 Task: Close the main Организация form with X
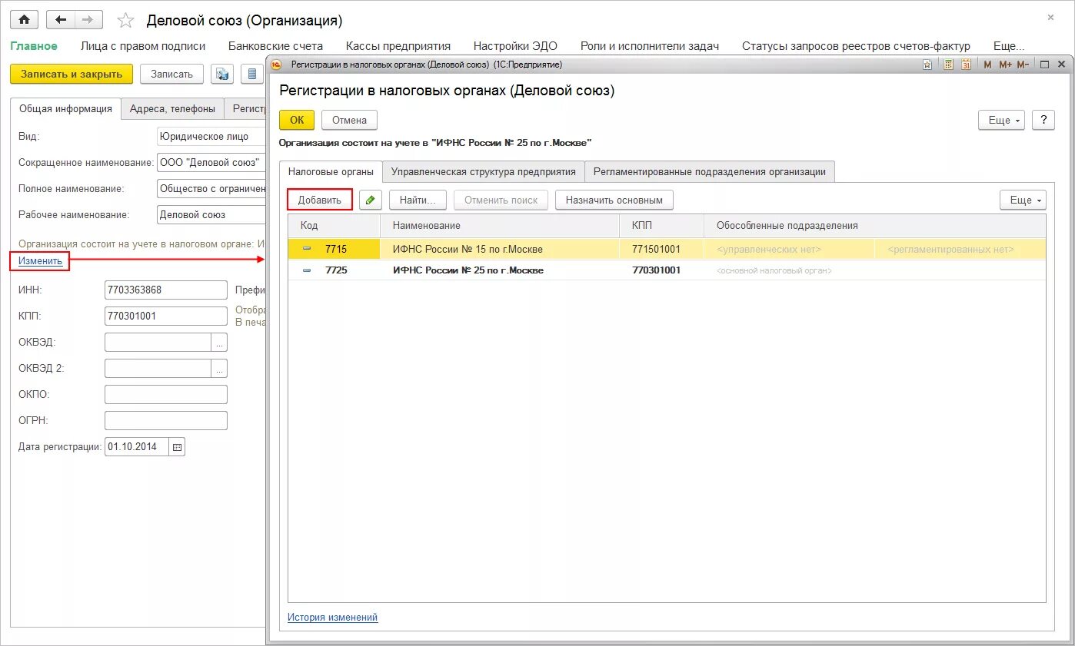(x=1050, y=17)
